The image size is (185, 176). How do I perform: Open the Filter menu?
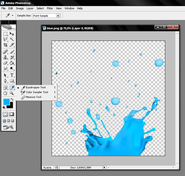(50, 8)
